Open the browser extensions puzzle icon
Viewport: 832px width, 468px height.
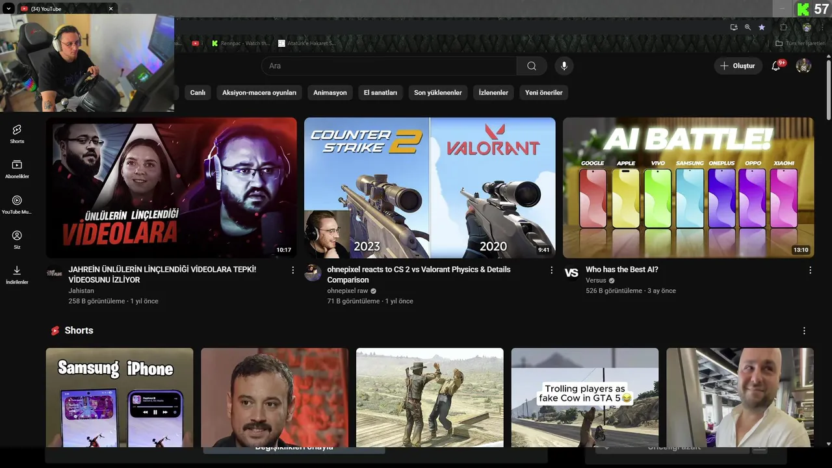(x=783, y=27)
